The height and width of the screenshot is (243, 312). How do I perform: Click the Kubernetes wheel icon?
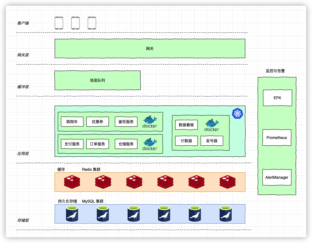pyautogui.click(x=237, y=114)
